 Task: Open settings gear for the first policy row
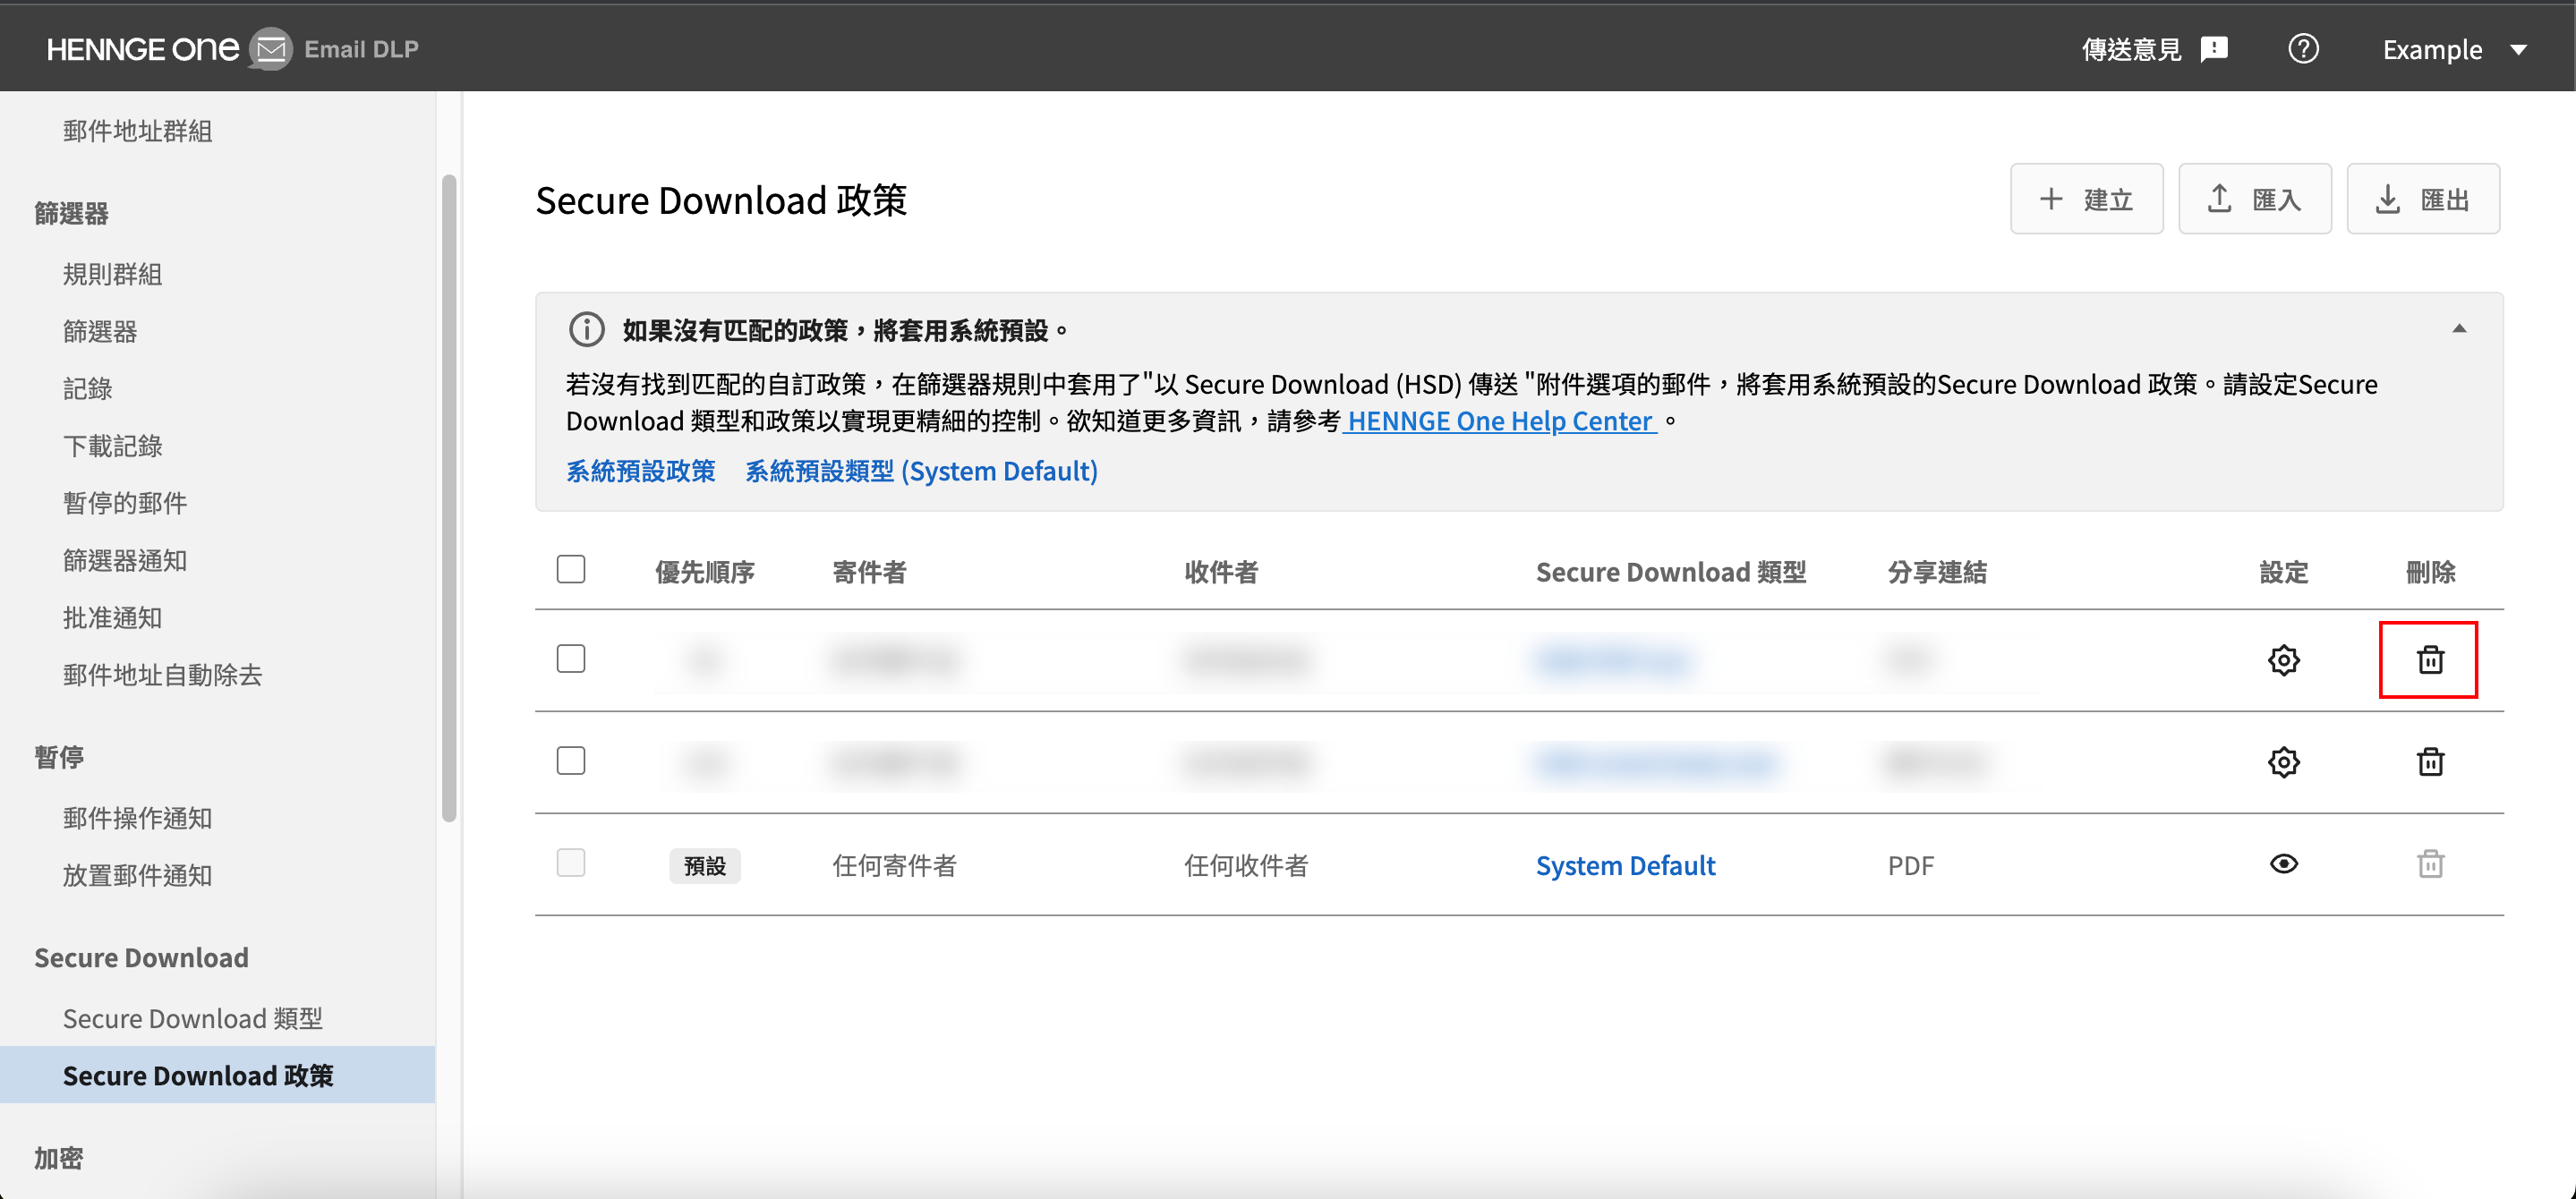point(2283,660)
